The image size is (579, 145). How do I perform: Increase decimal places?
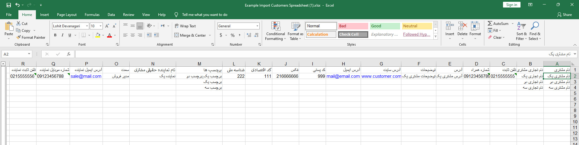point(249,35)
